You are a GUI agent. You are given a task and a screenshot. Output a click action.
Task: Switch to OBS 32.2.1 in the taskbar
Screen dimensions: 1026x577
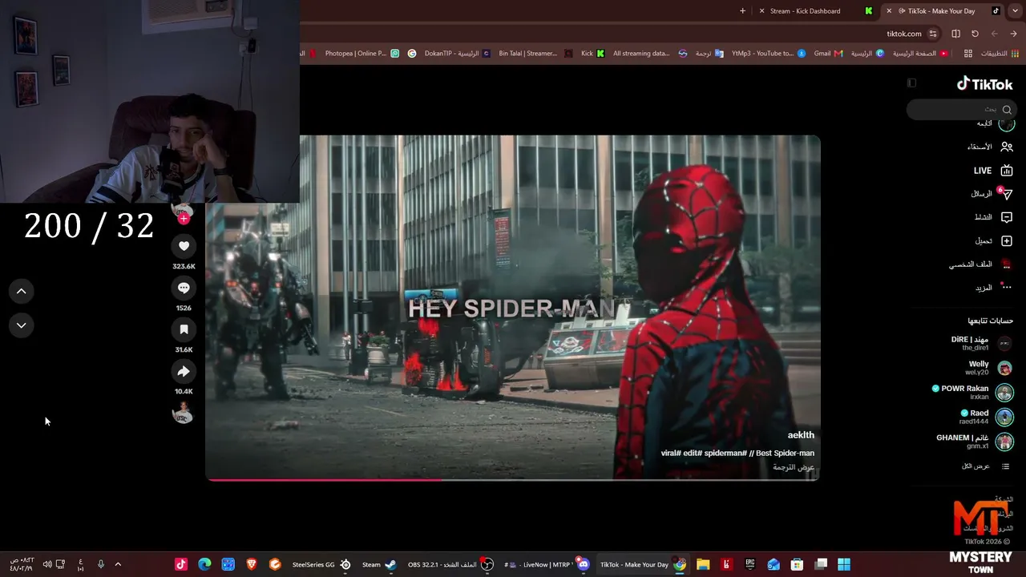[450, 564]
